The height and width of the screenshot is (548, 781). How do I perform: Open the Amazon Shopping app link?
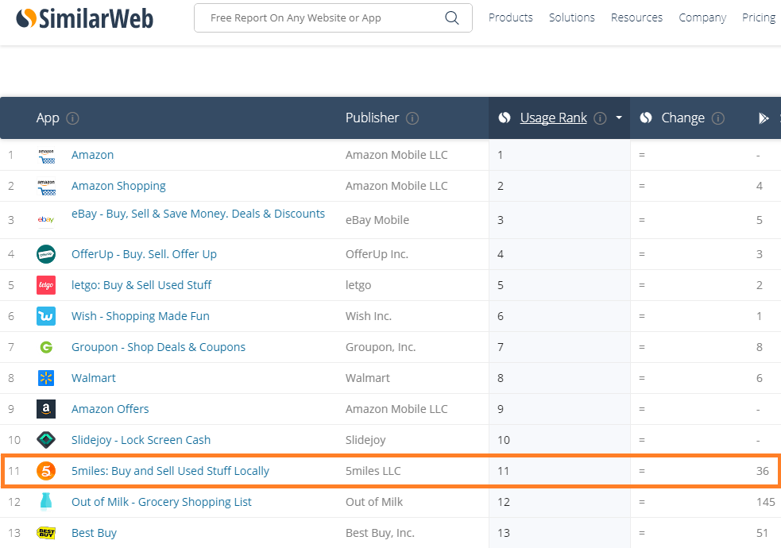coord(118,186)
